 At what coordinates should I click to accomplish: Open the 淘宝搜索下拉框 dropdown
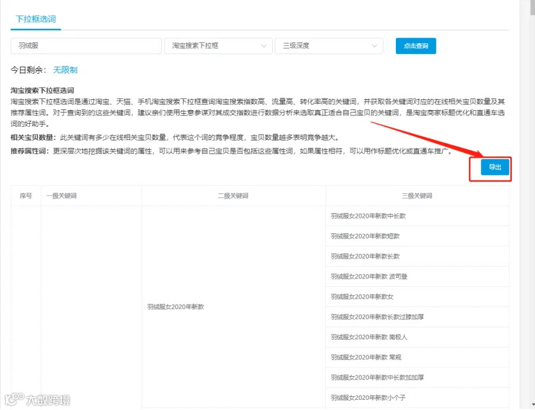point(218,46)
